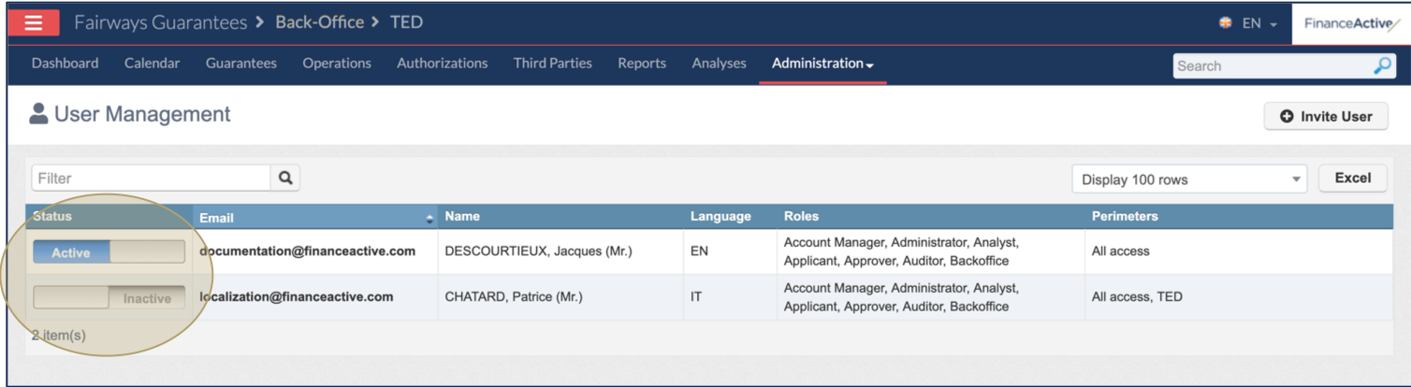Image resolution: width=1411 pixels, height=387 pixels.
Task: Click the Filter input field
Action: click(152, 178)
